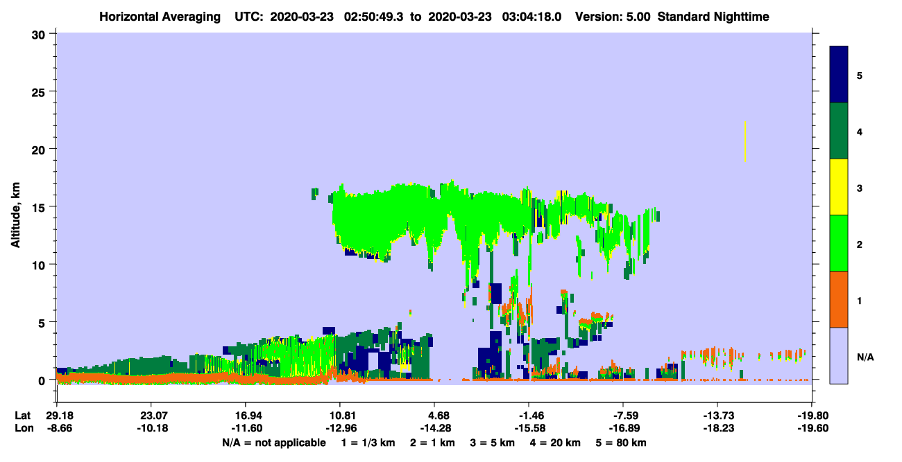Click the yellow 5 km legend swatch
The height and width of the screenshot is (462, 902).
(839, 187)
